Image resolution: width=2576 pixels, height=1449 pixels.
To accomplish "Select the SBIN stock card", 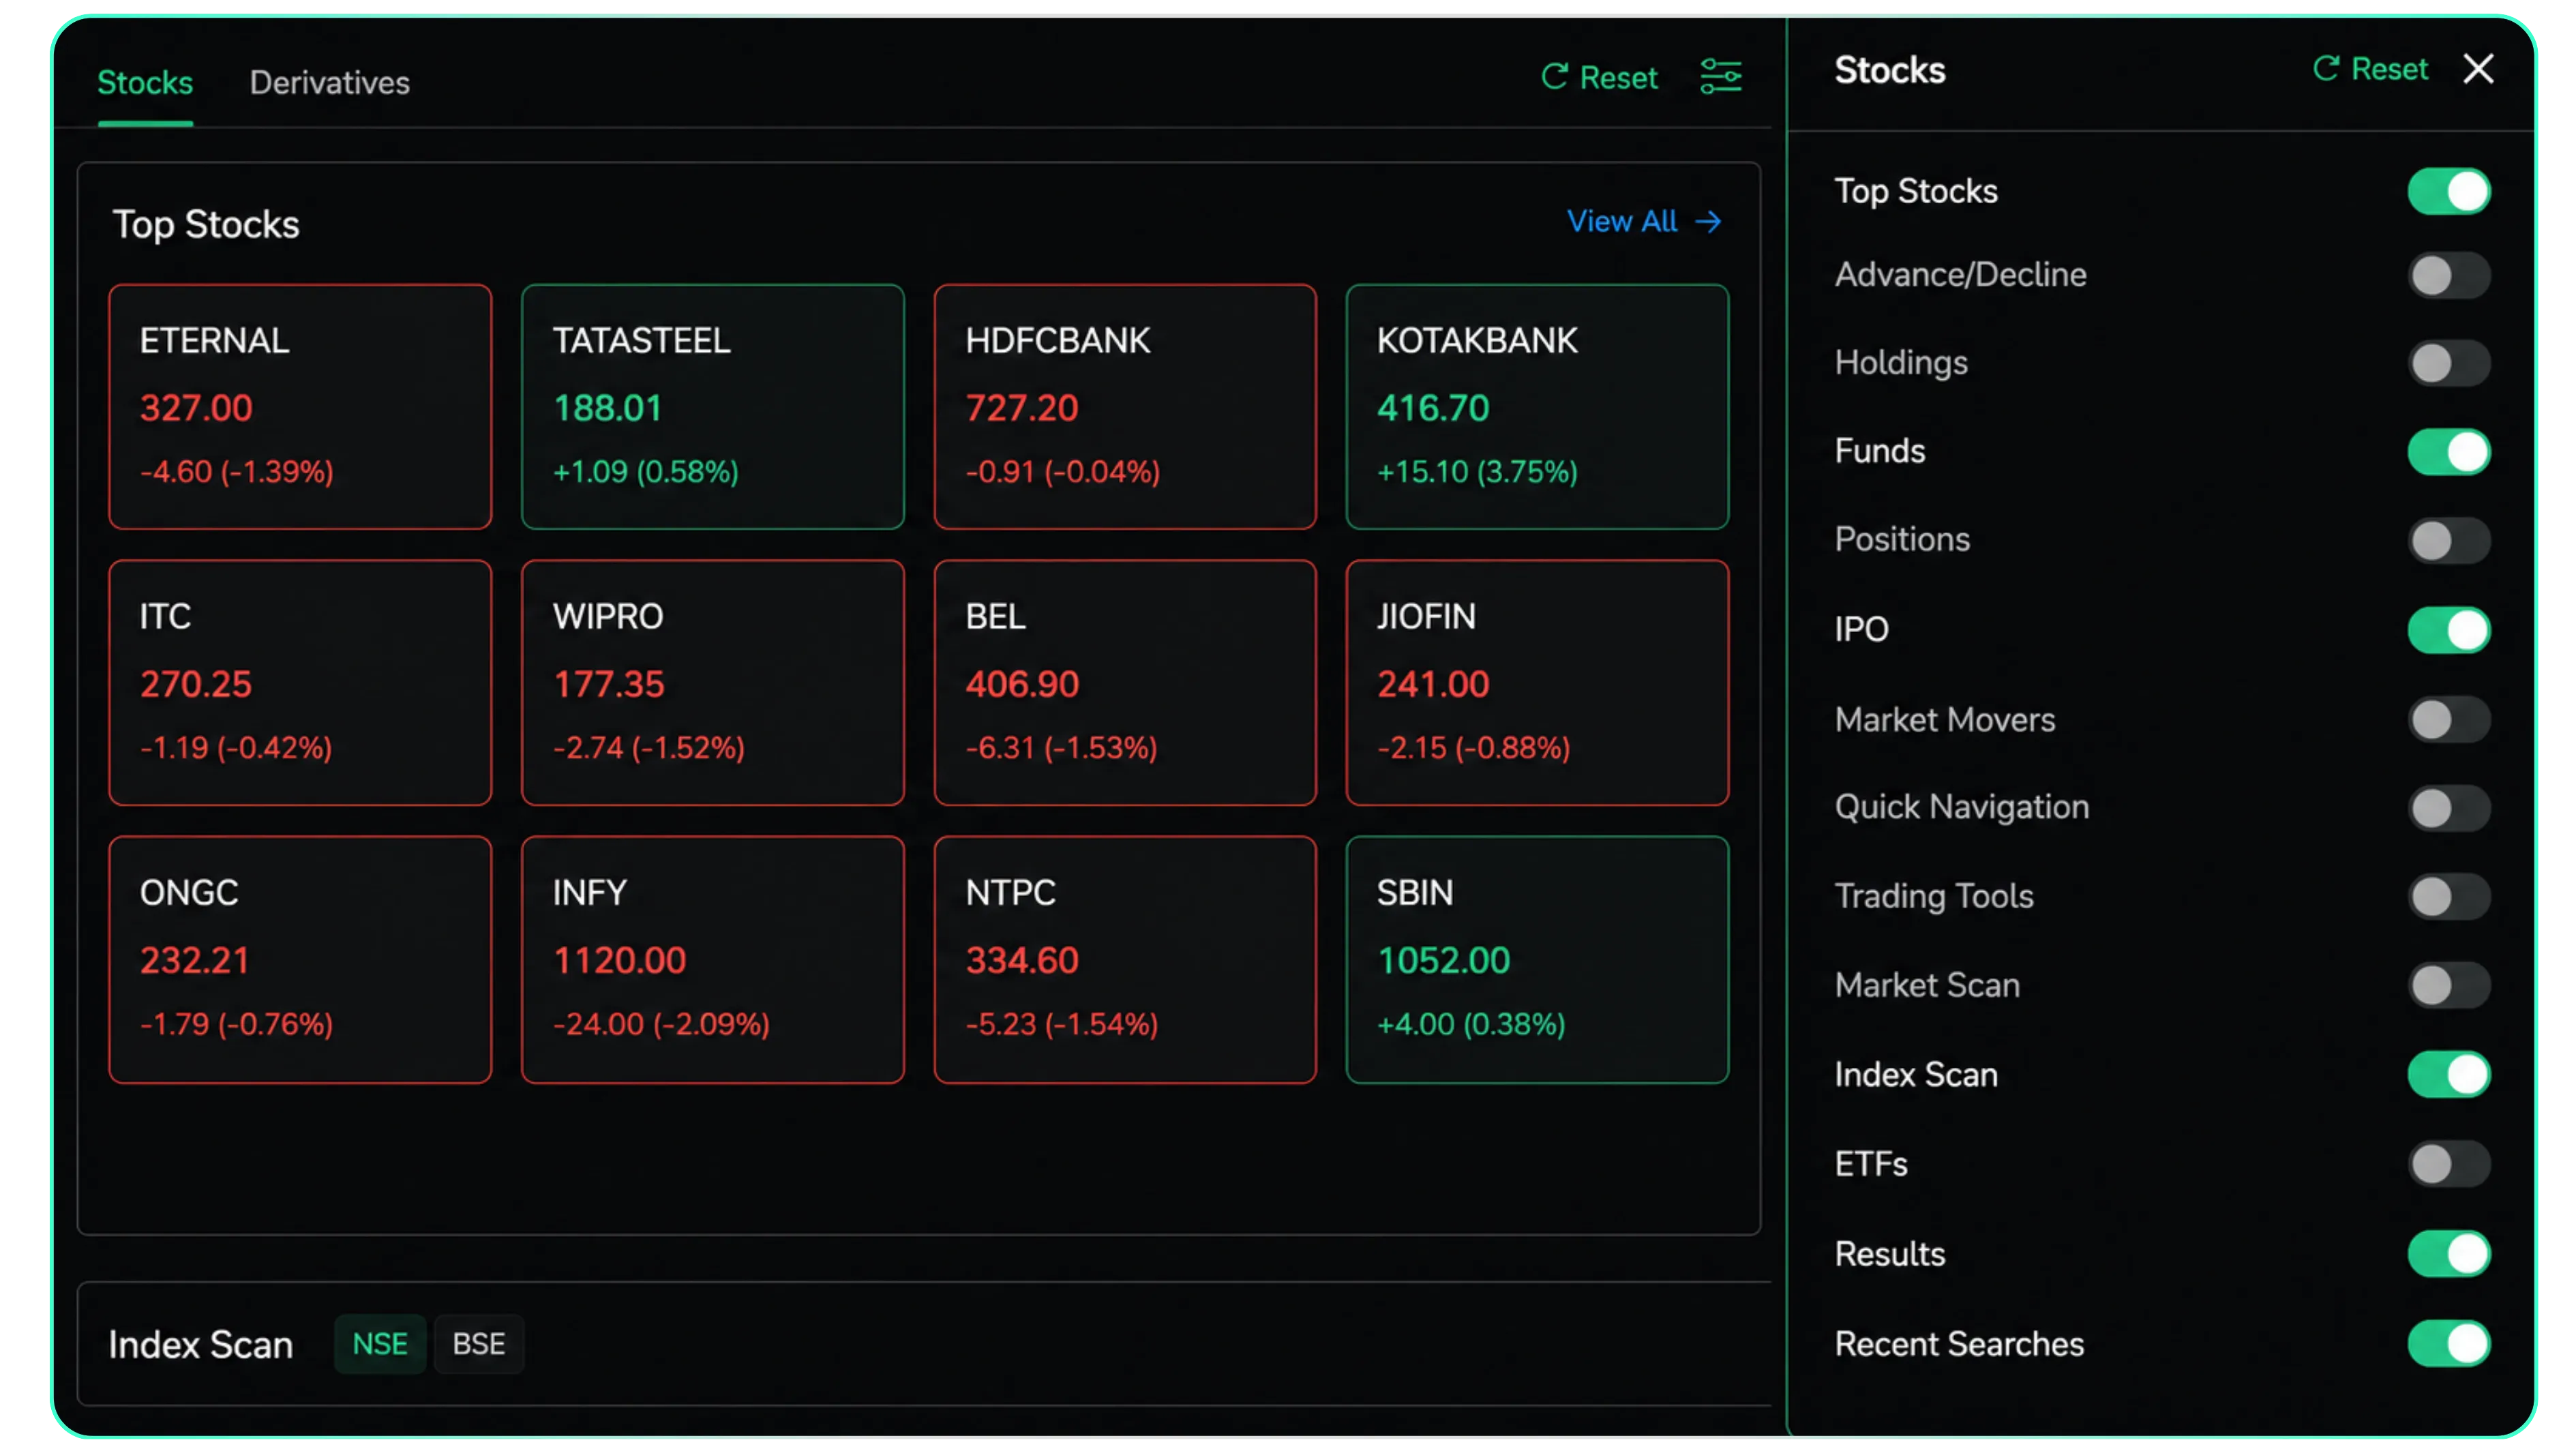I will click(1537, 960).
